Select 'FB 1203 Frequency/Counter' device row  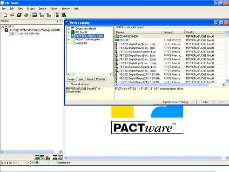(170, 52)
